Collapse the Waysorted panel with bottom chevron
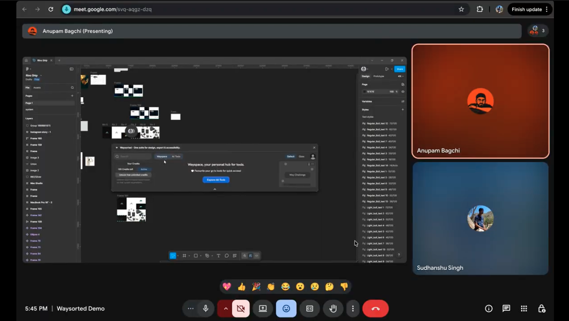This screenshot has width=569, height=321. pos(215,189)
